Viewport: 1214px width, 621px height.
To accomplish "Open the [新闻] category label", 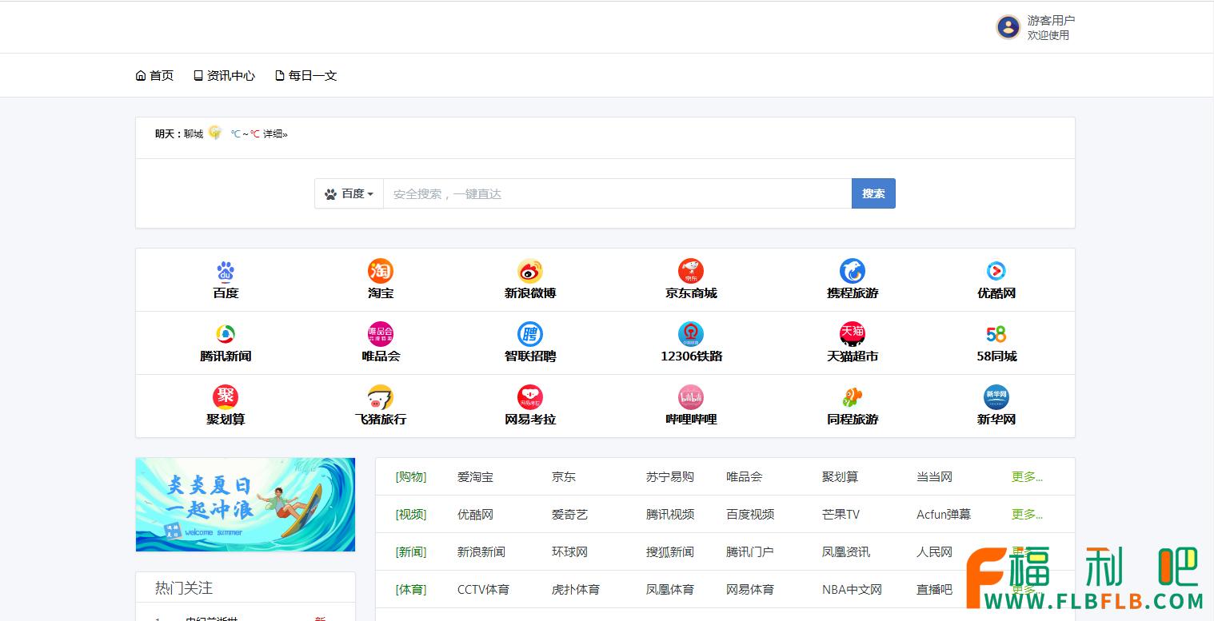I will coord(411,552).
